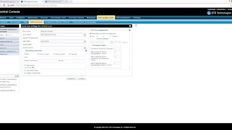
Task: Click the password input field
Action: tap(74, 61)
